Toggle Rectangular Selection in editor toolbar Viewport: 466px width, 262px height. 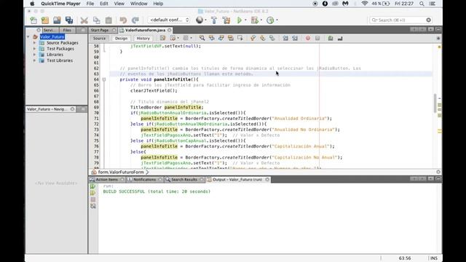click(x=240, y=38)
